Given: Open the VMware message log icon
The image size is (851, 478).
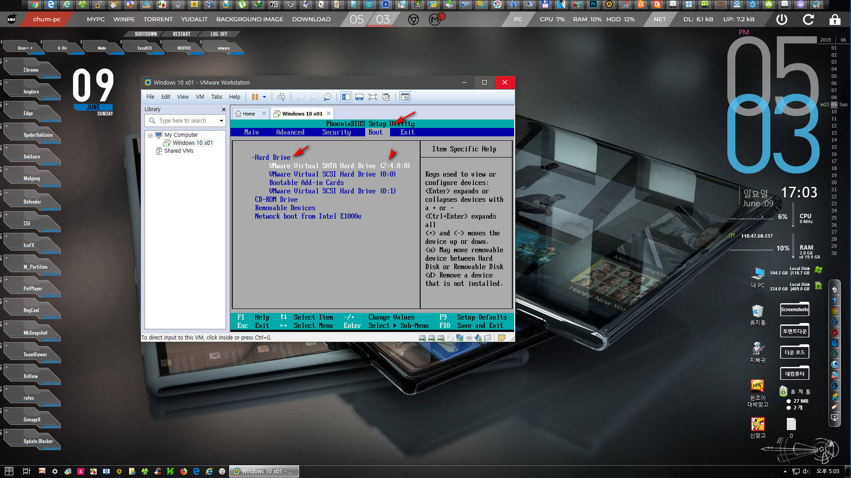Looking at the screenshot, I should click(x=501, y=338).
